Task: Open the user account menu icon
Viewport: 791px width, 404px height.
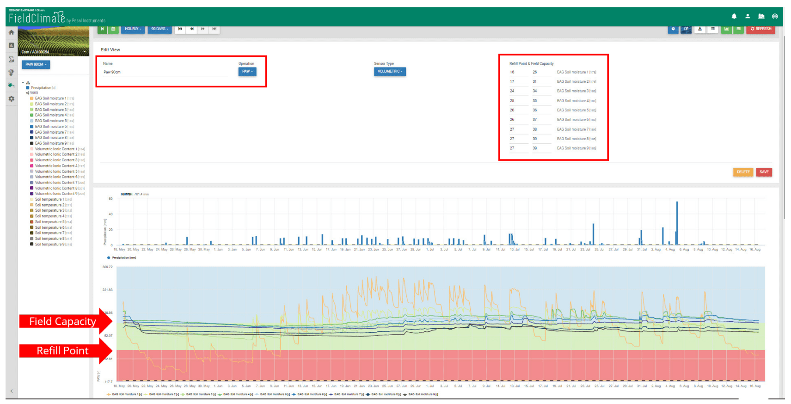Action: (x=748, y=16)
